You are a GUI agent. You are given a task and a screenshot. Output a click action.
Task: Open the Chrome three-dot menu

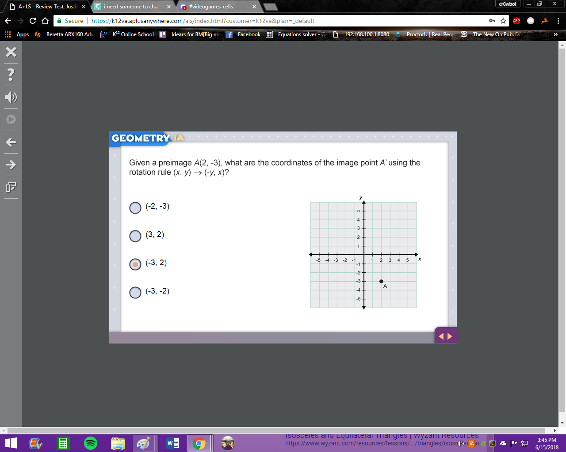[x=558, y=21]
